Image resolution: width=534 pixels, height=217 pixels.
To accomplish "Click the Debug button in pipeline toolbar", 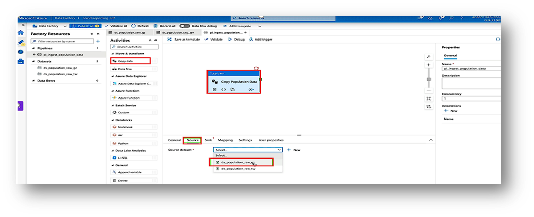I will (x=236, y=39).
